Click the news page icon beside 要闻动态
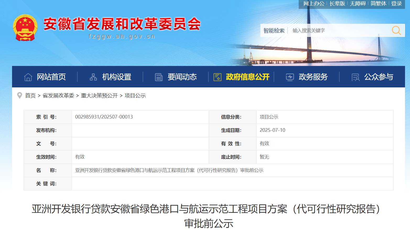The width and height of the screenshot is (410, 230). click(159, 77)
